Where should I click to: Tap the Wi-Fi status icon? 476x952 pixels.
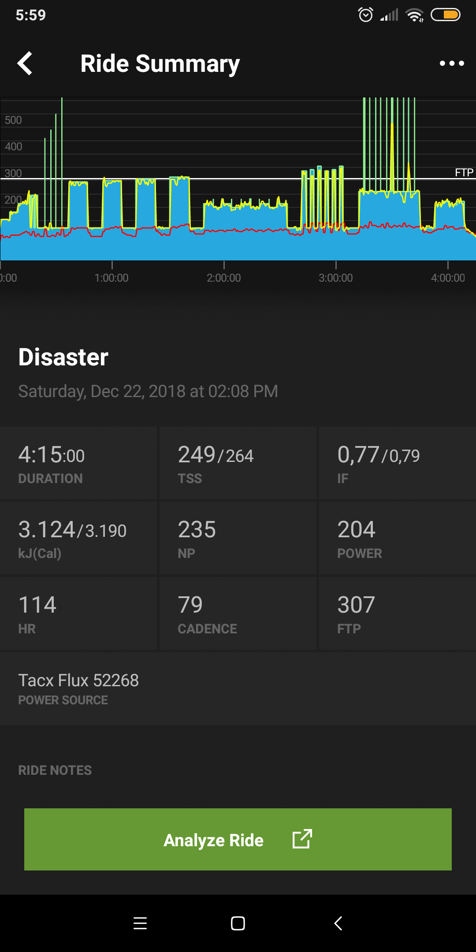[415, 15]
